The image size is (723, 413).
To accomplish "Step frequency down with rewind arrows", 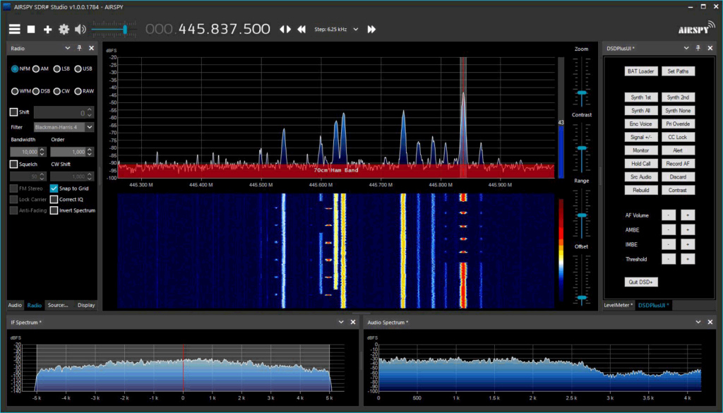I will [x=301, y=29].
